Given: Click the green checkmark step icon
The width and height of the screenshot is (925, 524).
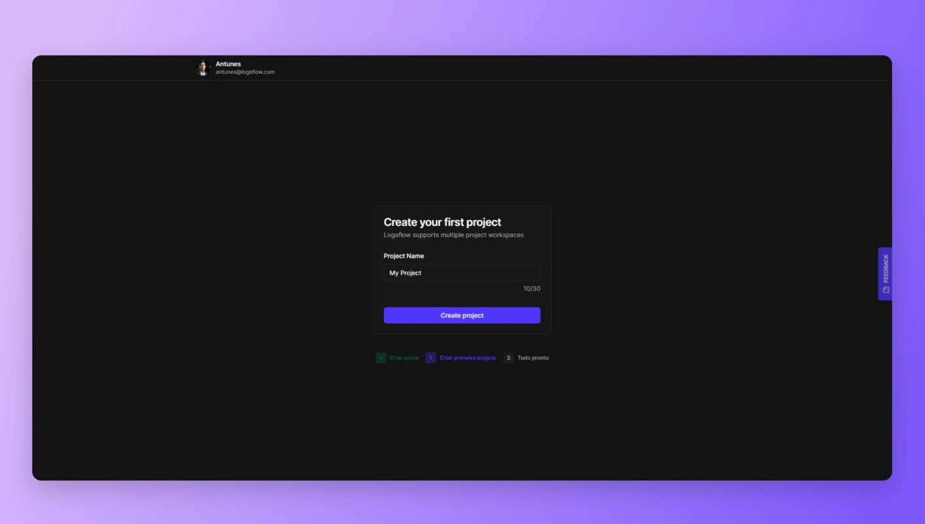Looking at the screenshot, I should (x=381, y=358).
